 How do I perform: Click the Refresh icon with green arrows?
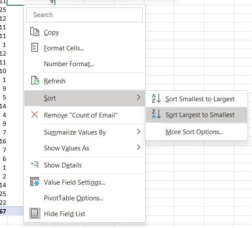(x=35, y=80)
